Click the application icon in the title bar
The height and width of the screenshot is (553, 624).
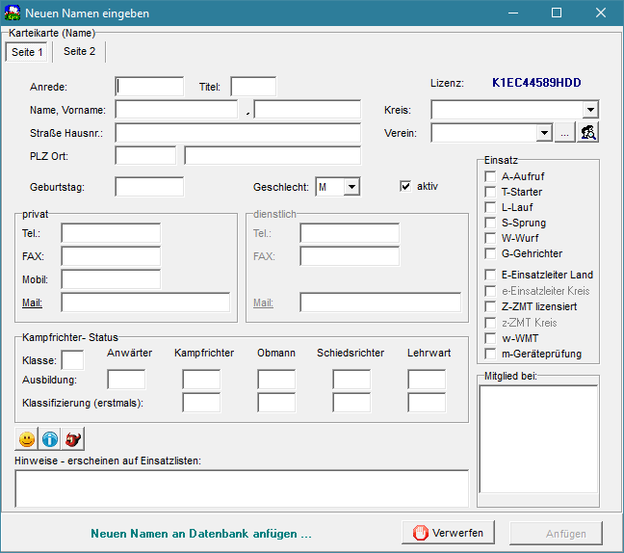[x=13, y=13]
